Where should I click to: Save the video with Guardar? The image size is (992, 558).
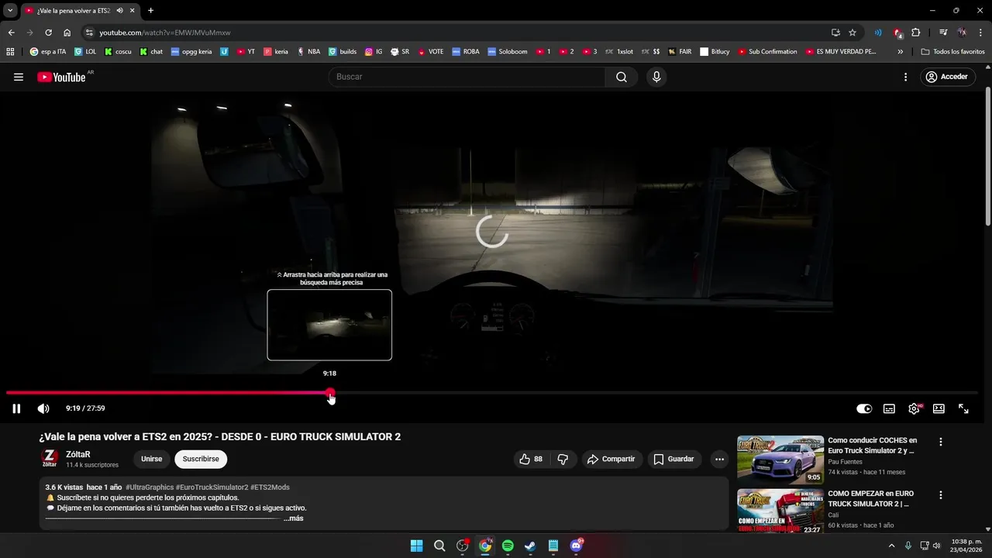[674, 459]
